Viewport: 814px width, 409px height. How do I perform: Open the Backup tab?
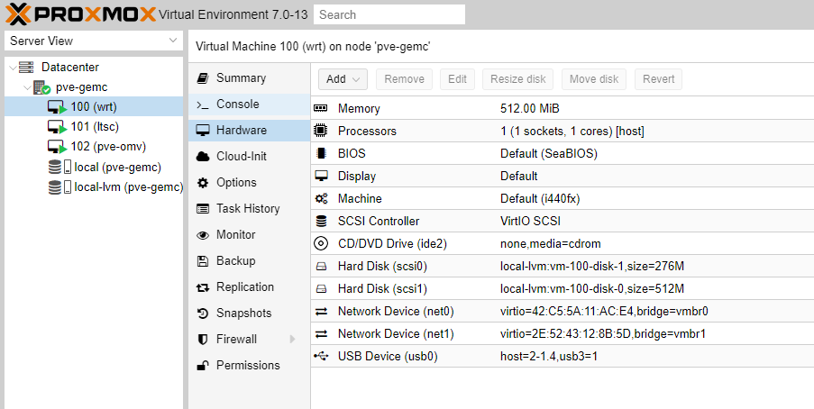(249, 261)
